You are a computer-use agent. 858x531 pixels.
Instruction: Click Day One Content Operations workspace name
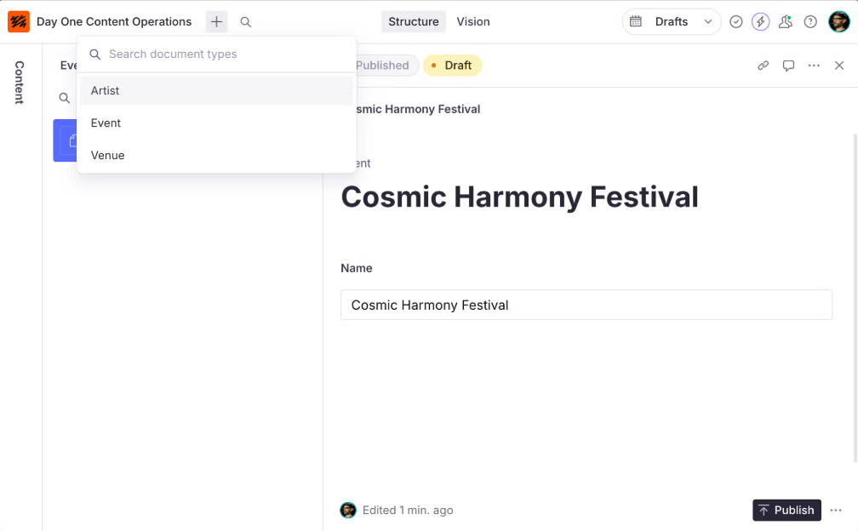tap(114, 22)
